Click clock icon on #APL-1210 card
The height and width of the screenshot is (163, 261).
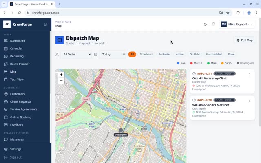click(194, 100)
